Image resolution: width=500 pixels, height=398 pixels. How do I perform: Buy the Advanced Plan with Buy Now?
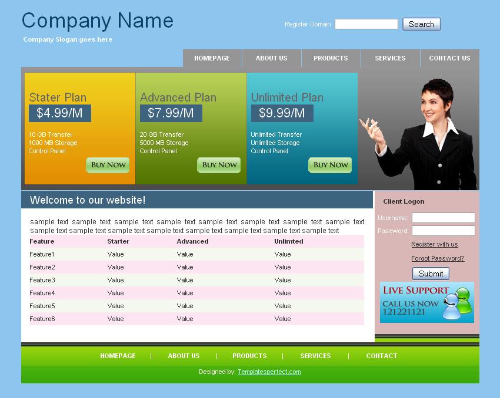point(219,165)
